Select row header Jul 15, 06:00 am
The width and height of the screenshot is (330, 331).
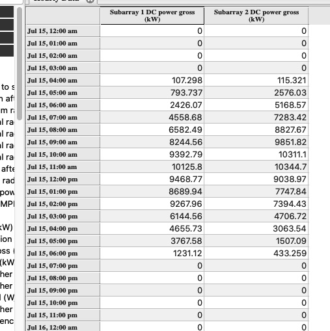(63, 105)
